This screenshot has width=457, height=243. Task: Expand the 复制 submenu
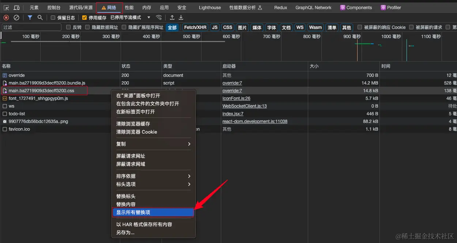click(154, 144)
